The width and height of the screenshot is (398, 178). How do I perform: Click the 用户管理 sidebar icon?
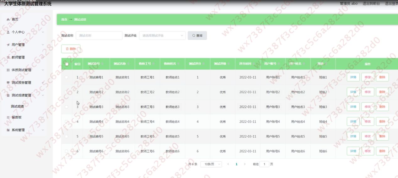(x=8, y=45)
